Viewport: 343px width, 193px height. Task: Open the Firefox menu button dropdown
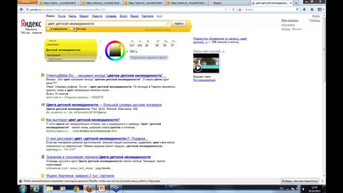(27, 2)
